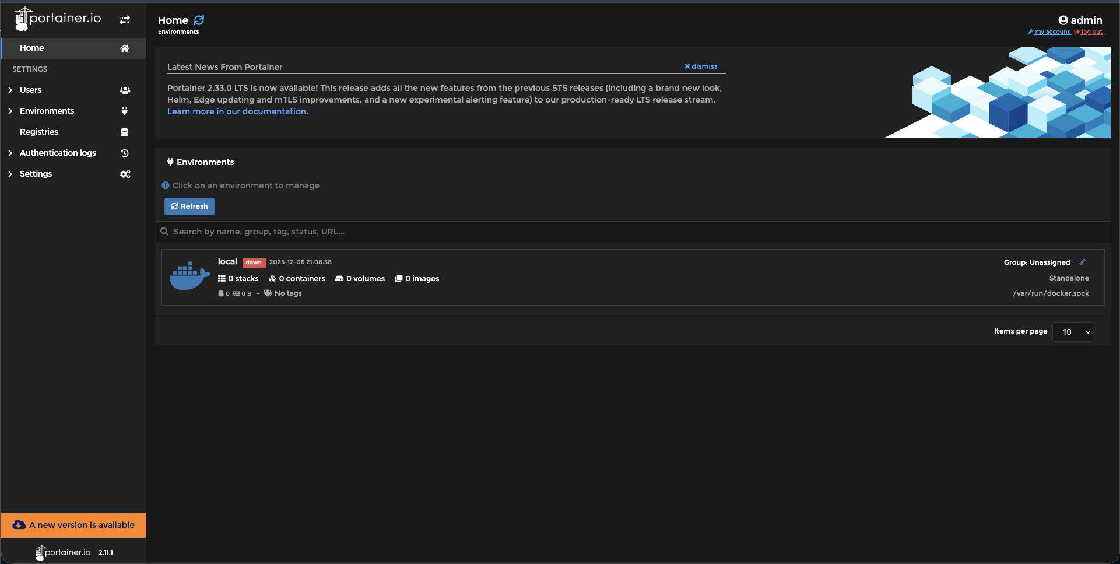Click the containers cubes icon
Screen dimensions: 1120x564
(x=272, y=279)
